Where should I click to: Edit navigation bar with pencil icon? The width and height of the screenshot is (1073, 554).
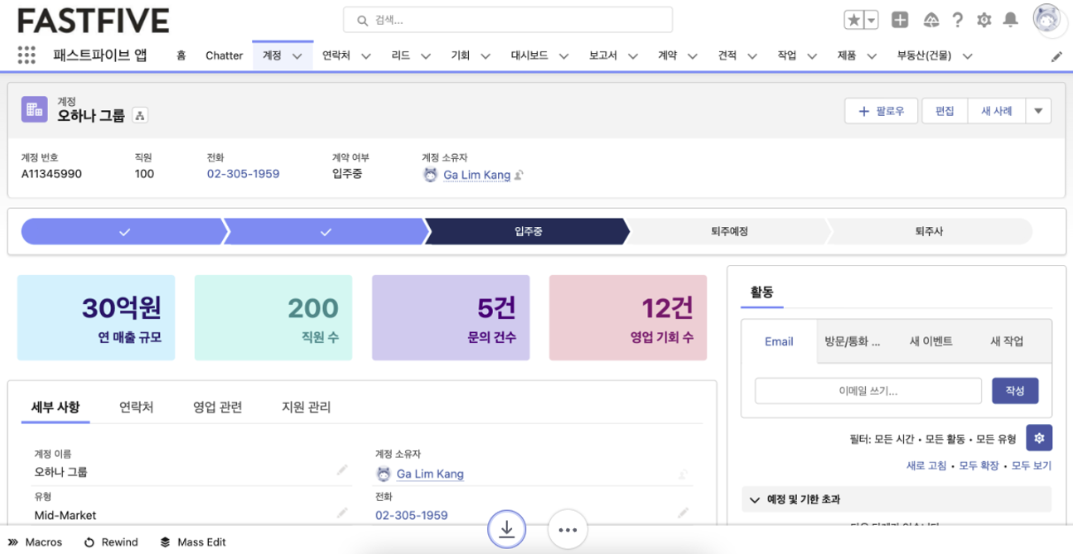1056,56
